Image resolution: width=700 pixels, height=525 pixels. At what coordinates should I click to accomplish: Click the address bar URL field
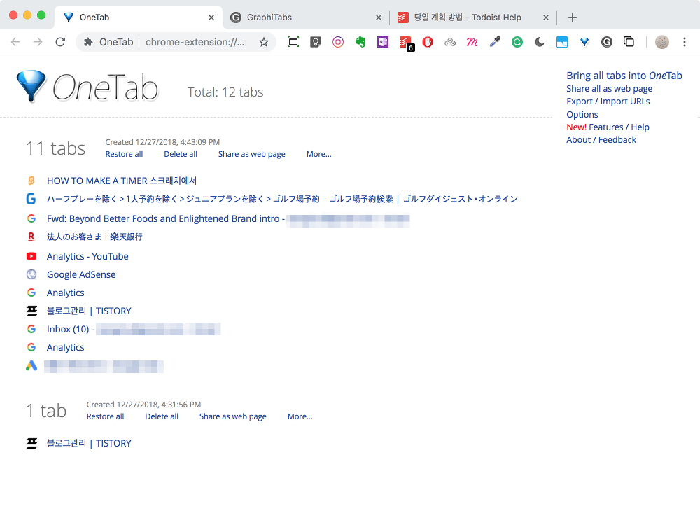(195, 42)
